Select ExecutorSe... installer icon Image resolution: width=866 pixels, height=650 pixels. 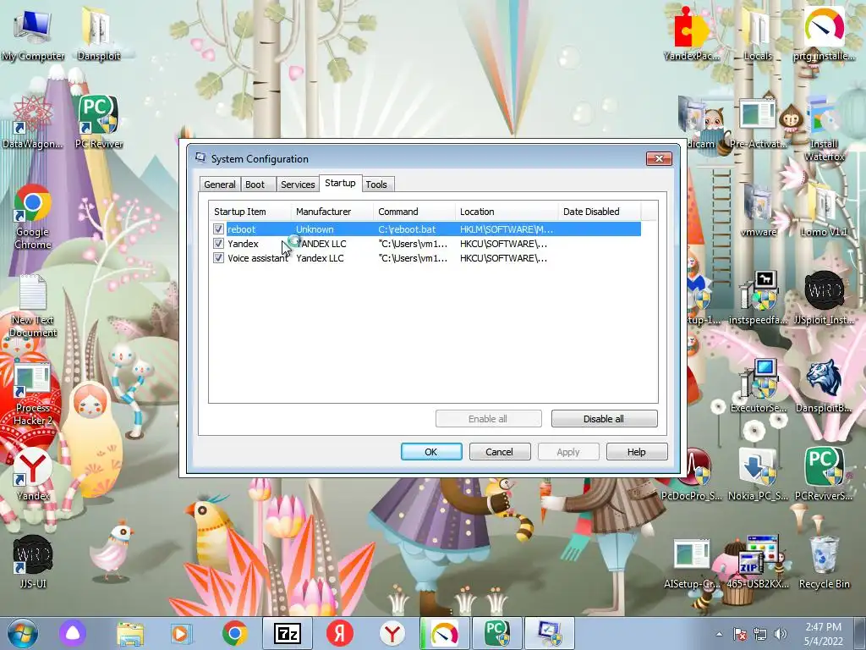(x=758, y=386)
